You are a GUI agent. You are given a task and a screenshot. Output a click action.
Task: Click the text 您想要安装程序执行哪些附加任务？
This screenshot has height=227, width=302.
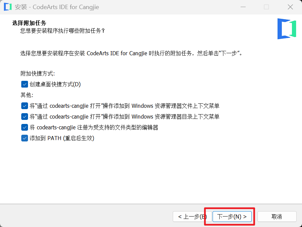[x=62, y=31]
